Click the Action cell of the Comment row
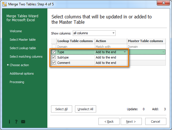The height and width of the screenshot is (130, 172). point(111,63)
